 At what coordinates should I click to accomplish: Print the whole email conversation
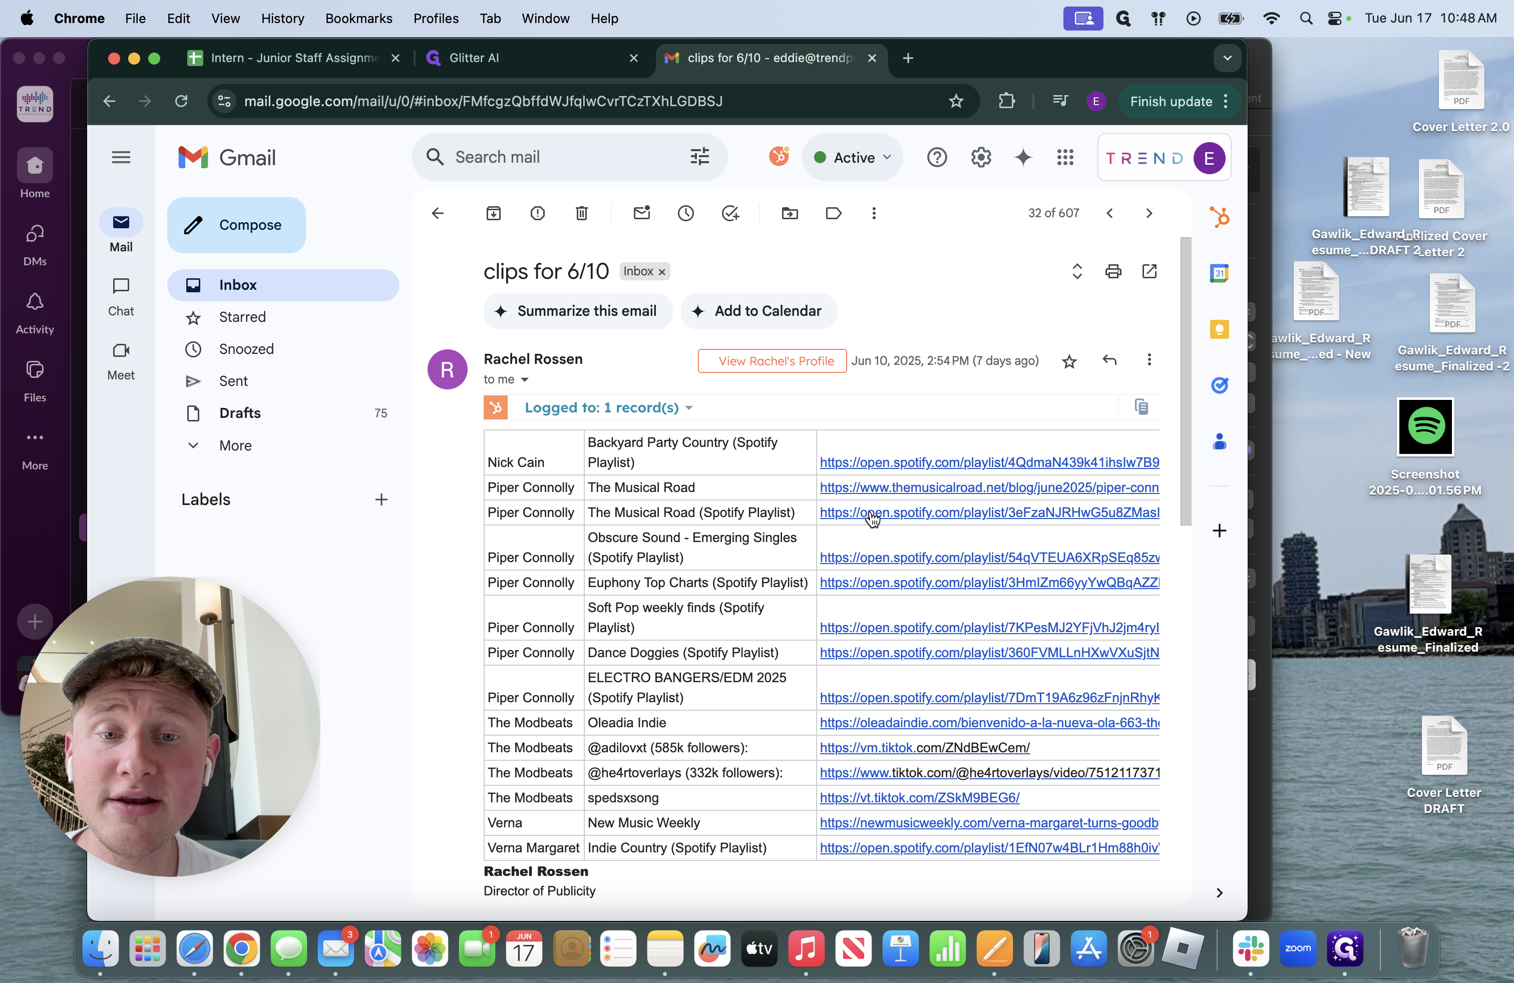tap(1113, 271)
